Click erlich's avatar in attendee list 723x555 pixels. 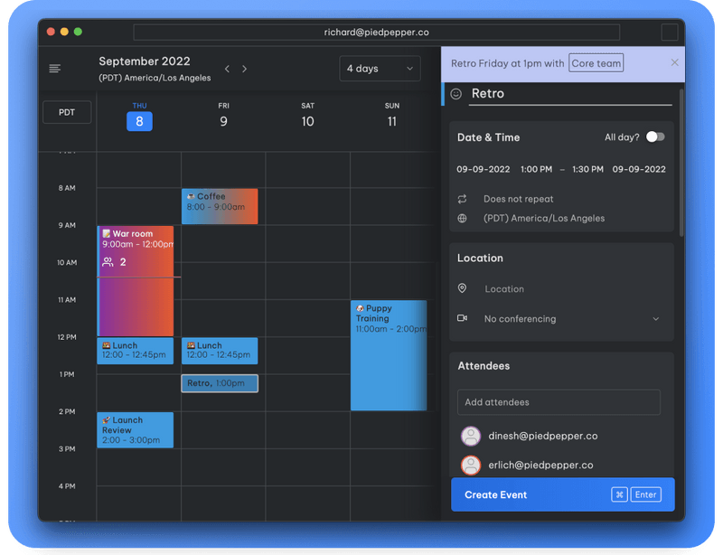470,465
